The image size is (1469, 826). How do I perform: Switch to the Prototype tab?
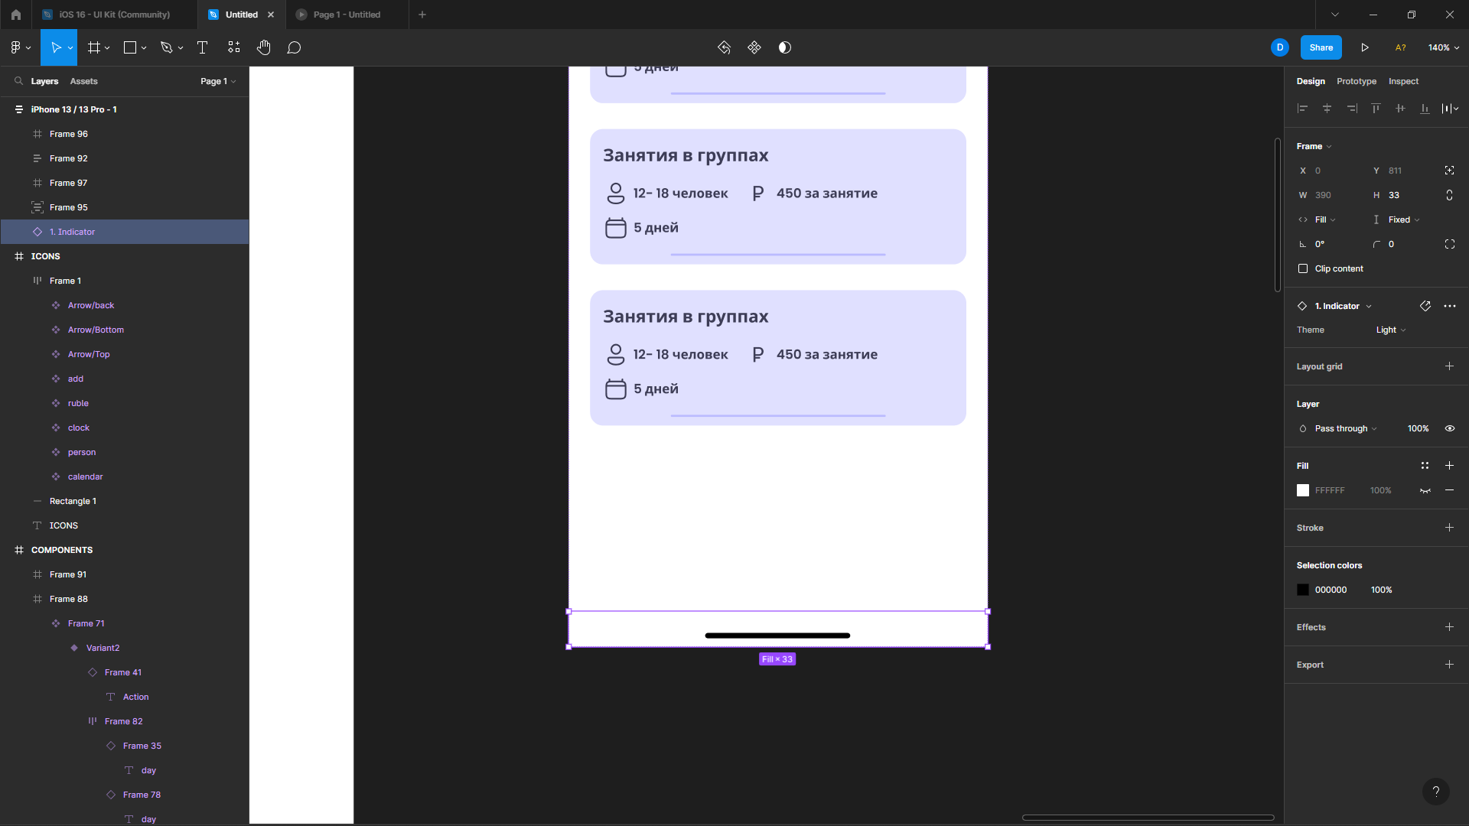click(x=1357, y=80)
